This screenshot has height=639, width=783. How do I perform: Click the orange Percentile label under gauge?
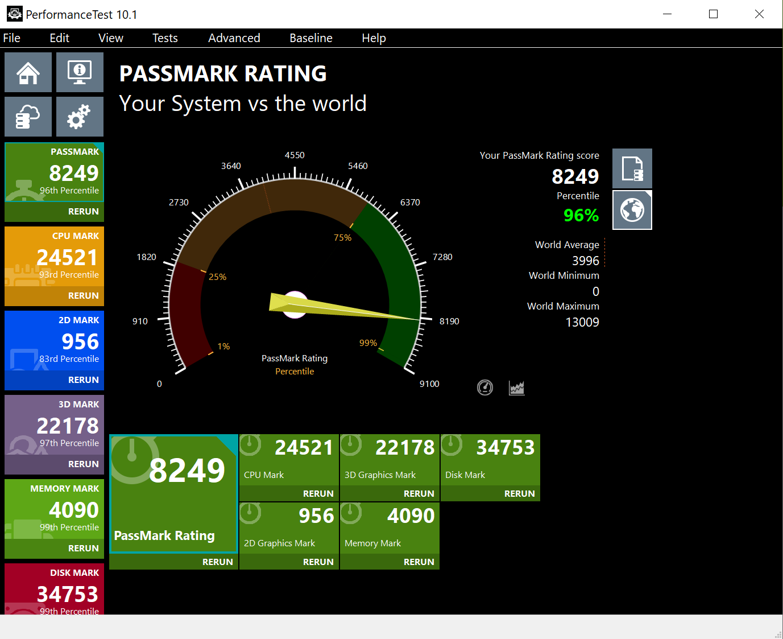click(295, 372)
